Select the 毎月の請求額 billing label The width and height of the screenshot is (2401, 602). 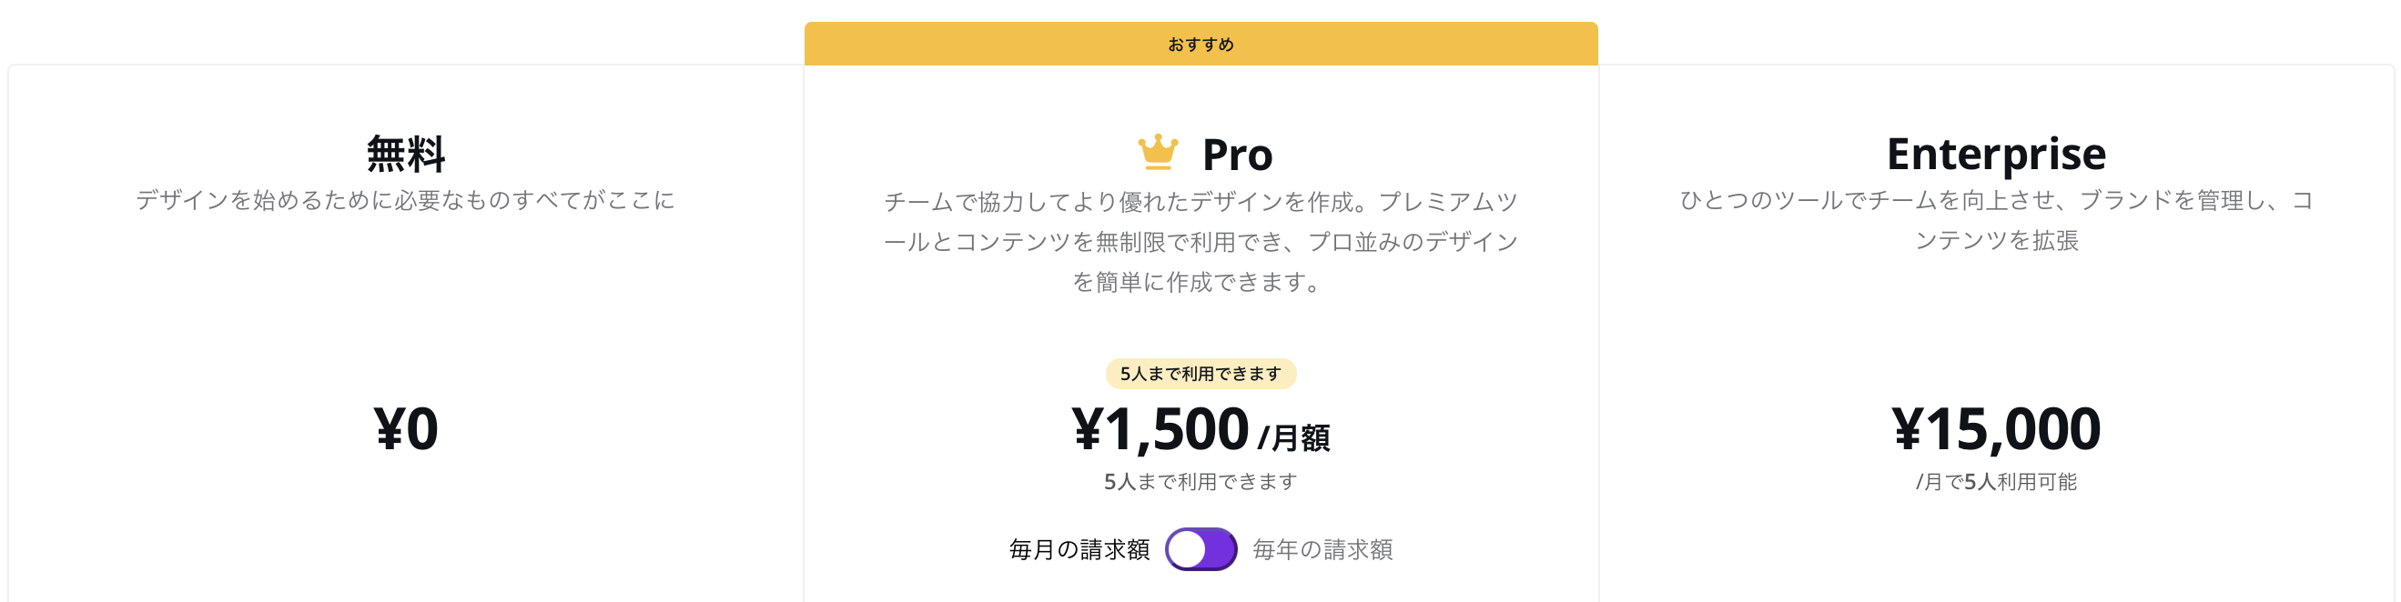point(1079,550)
